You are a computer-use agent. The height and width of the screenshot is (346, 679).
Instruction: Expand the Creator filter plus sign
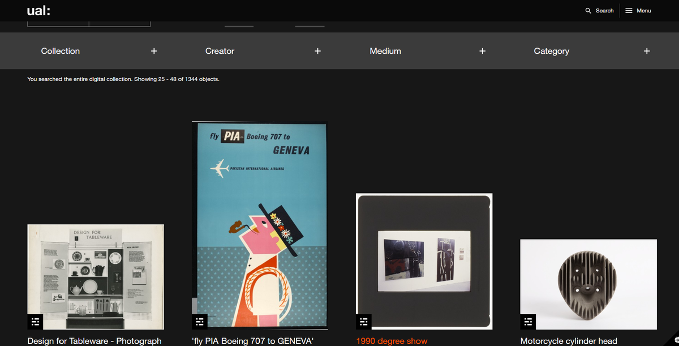[318, 51]
